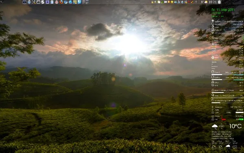Click the yellow notes tray icon
The height and width of the screenshot is (153, 244).
172,2
